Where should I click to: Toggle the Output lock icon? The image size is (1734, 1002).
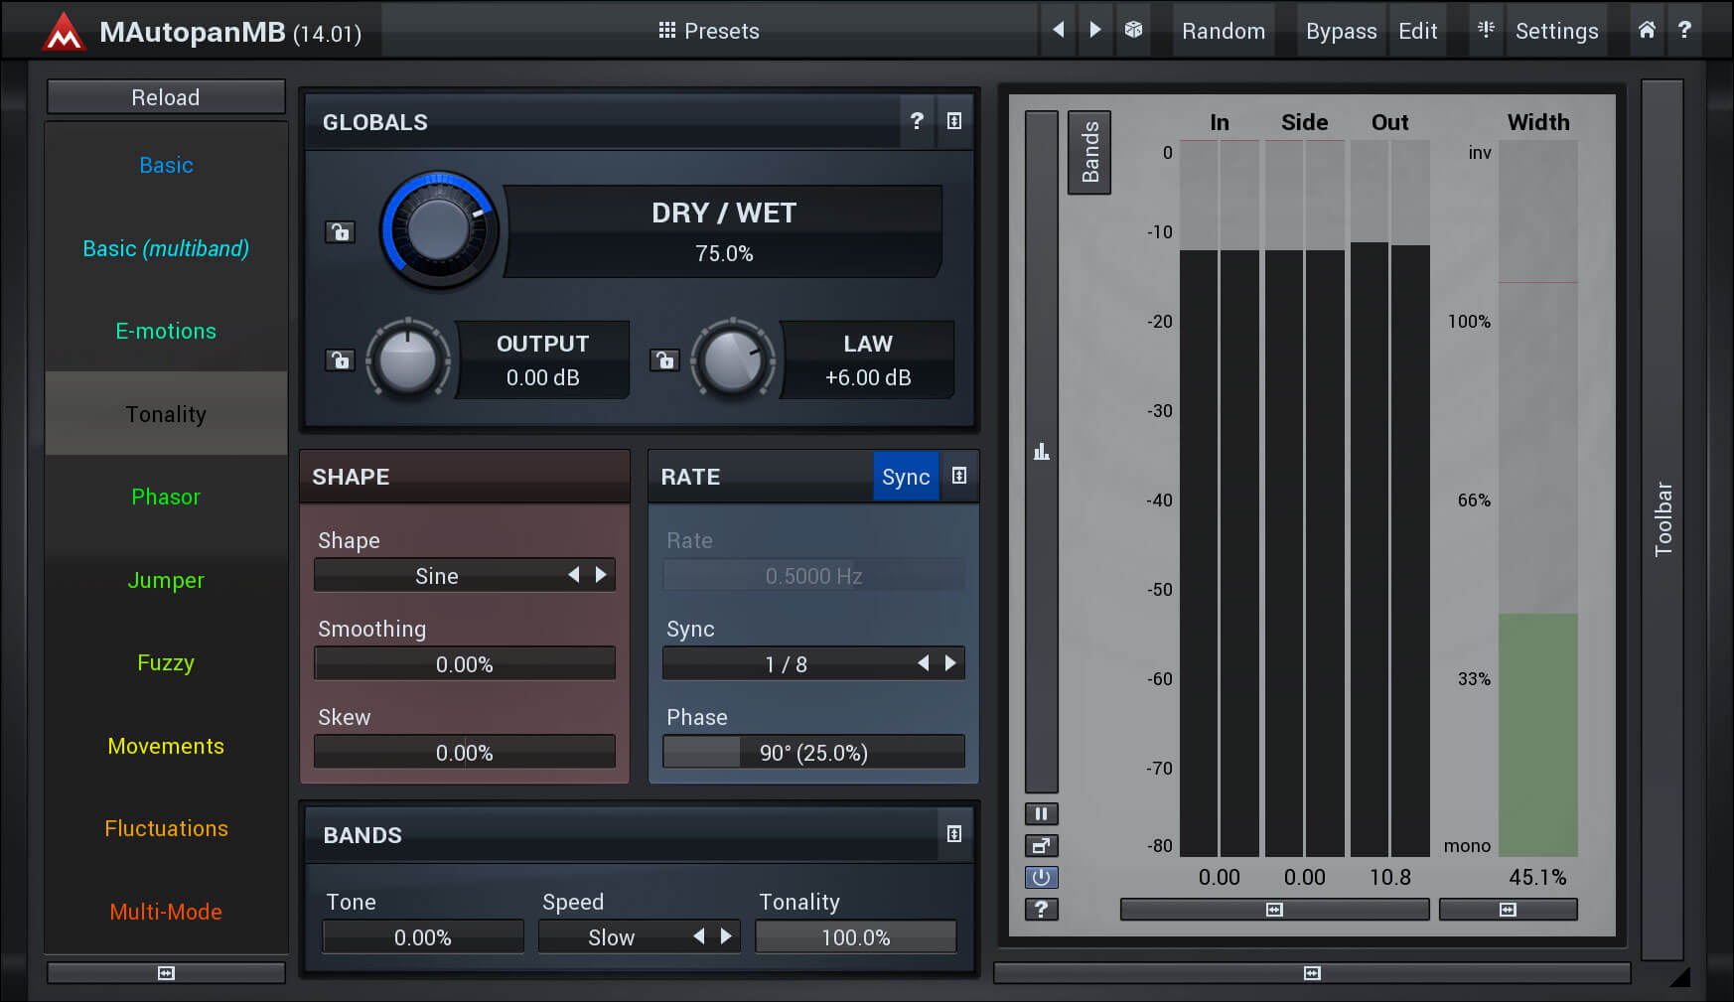(340, 359)
